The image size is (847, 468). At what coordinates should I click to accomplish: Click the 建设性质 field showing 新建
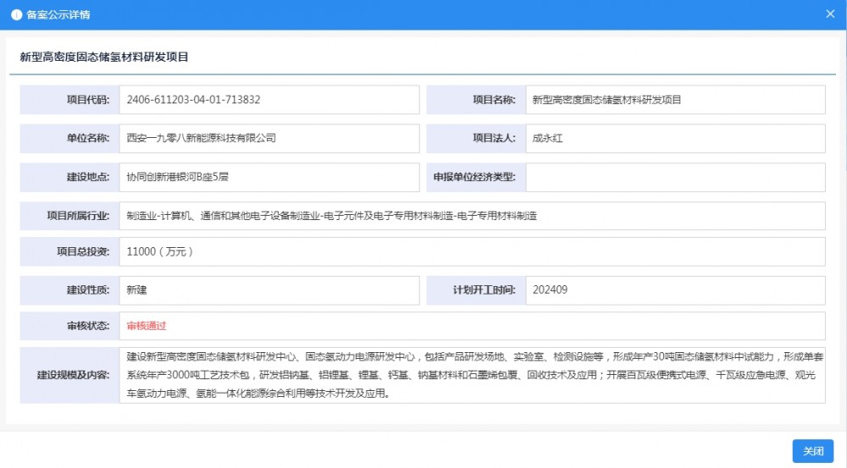[x=268, y=290]
